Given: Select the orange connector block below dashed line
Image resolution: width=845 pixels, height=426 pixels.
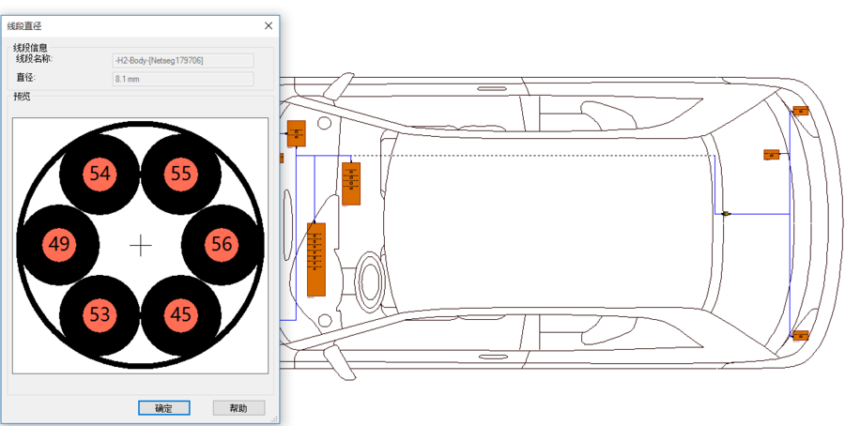Looking at the screenshot, I should pyautogui.click(x=351, y=184).
